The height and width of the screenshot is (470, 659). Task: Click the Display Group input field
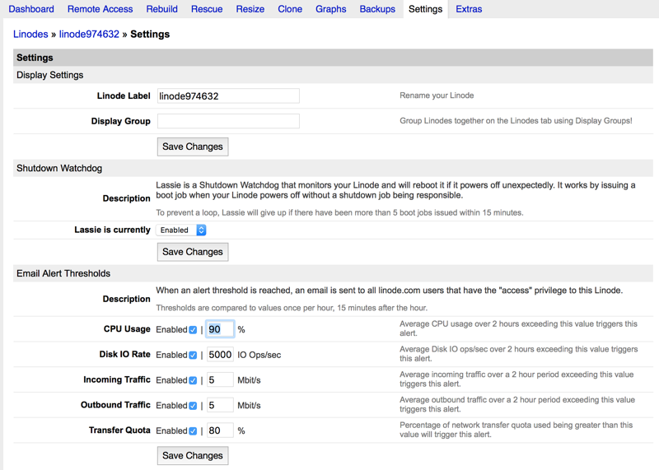tap(228, 121)
